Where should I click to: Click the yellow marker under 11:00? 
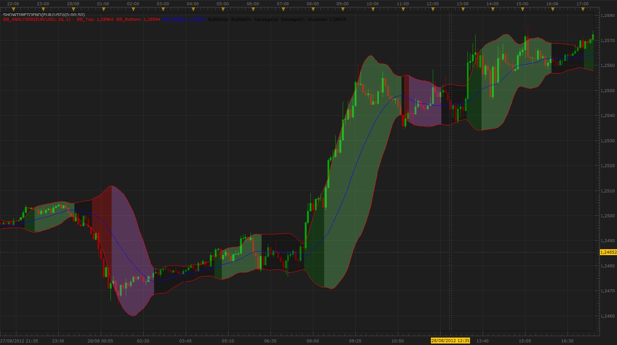coord(402,9)
